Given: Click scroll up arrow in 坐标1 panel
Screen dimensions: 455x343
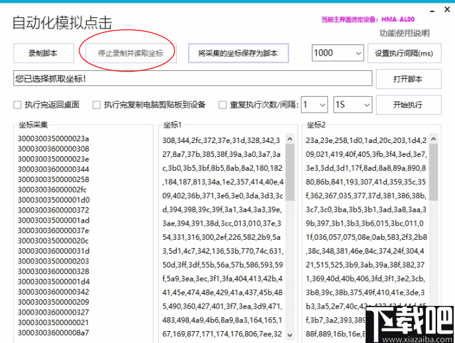Looking at the screenshot, I should point(289,139).
